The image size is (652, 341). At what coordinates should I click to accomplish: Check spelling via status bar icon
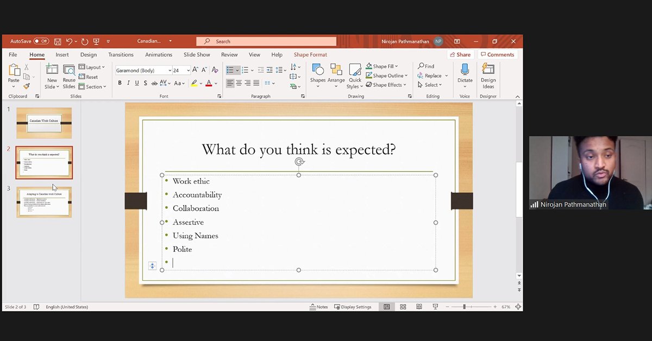pos(36,307)
